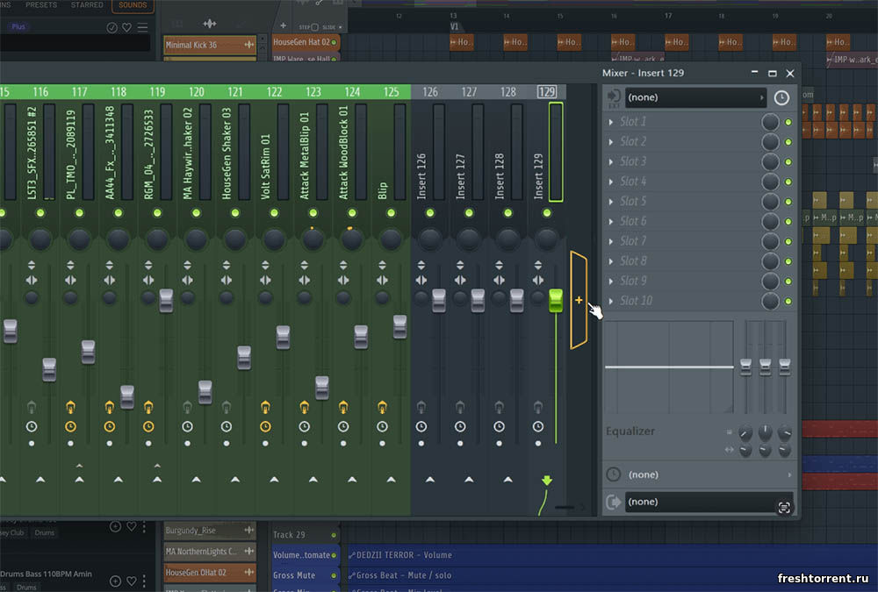Switch to the SOUNDS browser tab
This screenshot has height=592, width=878.
pos(133,5)
